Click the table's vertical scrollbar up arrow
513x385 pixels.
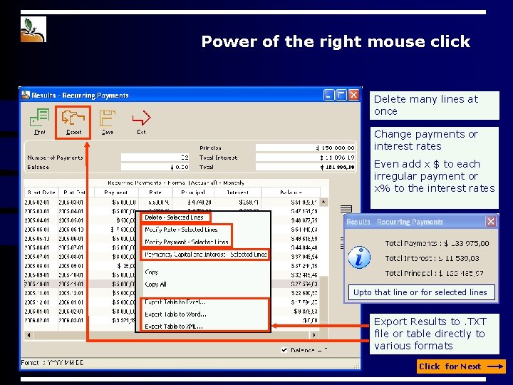point(323,202)
